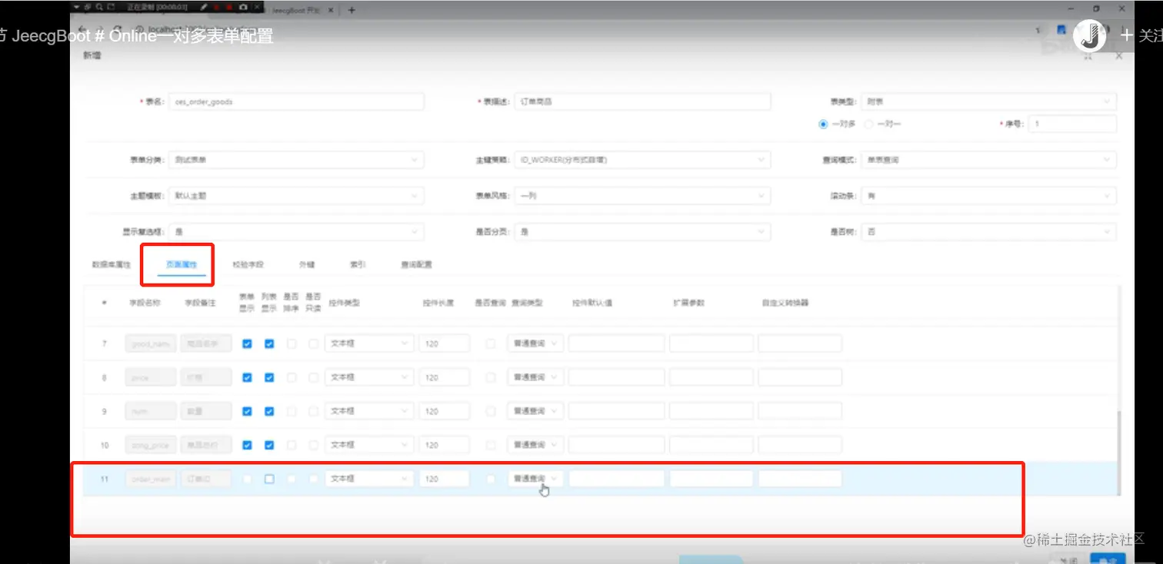The height and width of the screenshot is (564, 1163).
Task: Uncheck 列表显示 in row 9 num
Action: pyautogui.click(x=269, y=411)
